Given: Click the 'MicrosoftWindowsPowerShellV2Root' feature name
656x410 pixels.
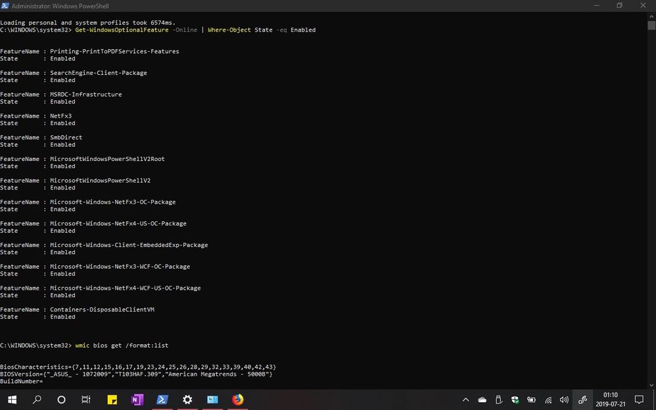Looking at the screenshot, I should coord(108,159).
